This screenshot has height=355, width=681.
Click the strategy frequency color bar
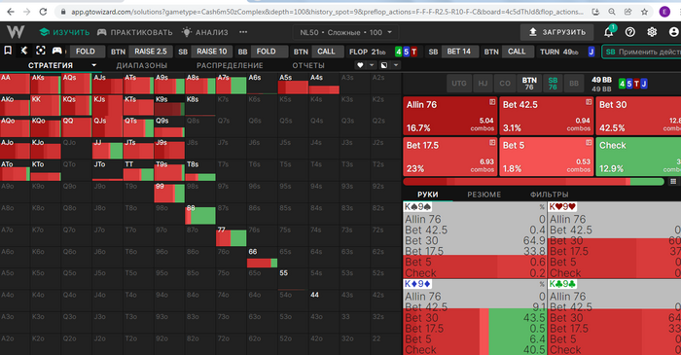click(534, 182)
